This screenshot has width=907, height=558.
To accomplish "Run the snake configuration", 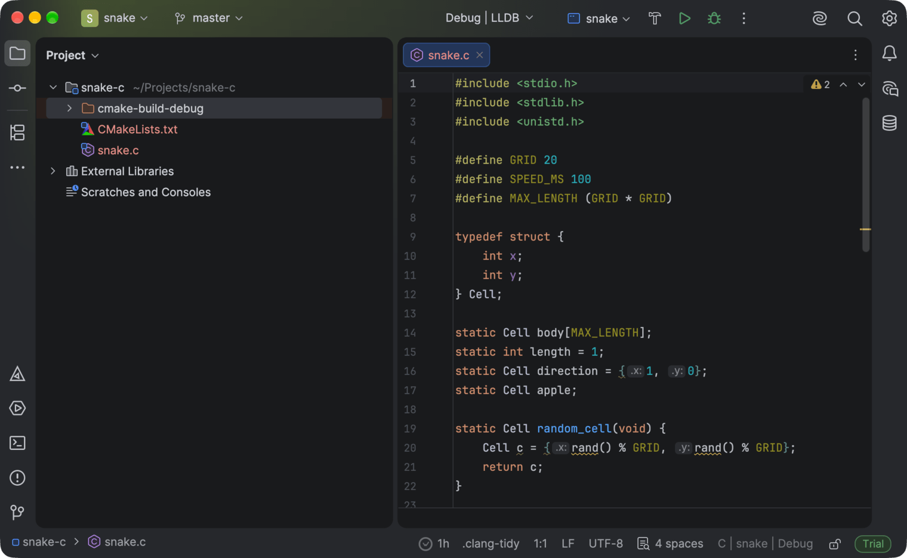I will pyautogui.click(x=684, y=19).
